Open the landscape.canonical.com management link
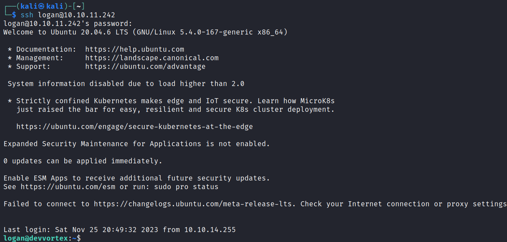 (152, 58)
